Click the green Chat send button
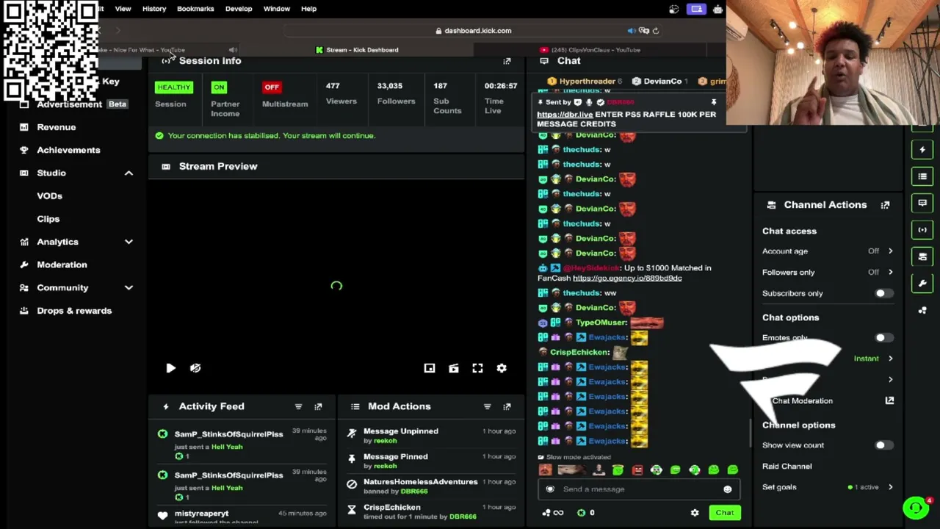The width and height of the screenshot is (940, 529). pos(725,513)
